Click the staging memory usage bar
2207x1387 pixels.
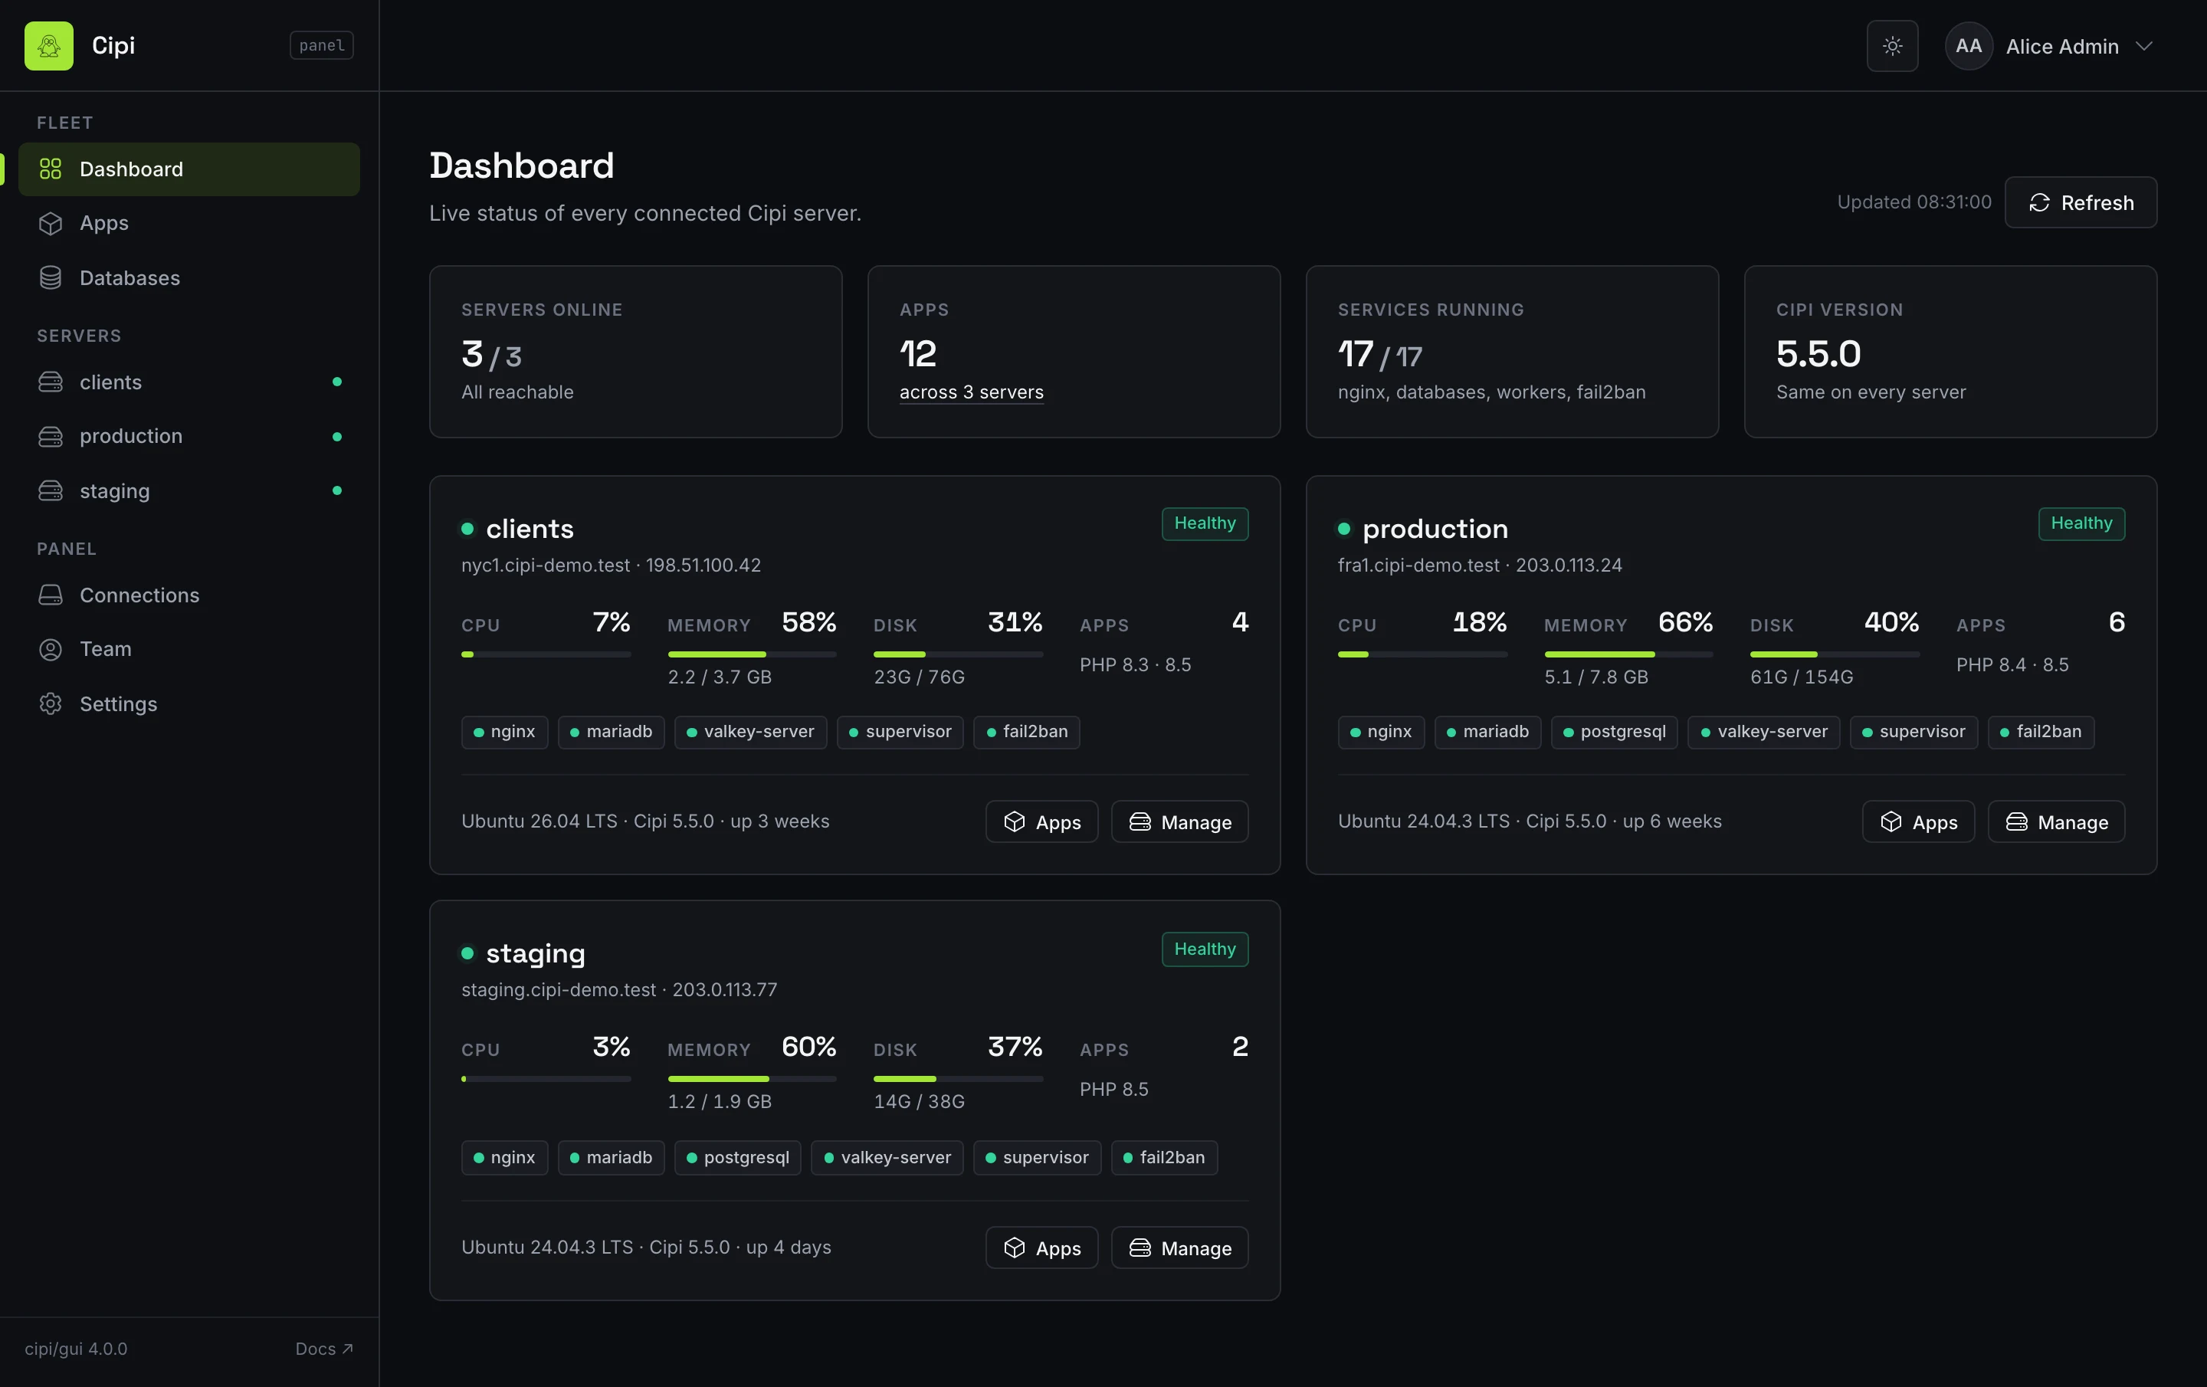[752, 1079]
